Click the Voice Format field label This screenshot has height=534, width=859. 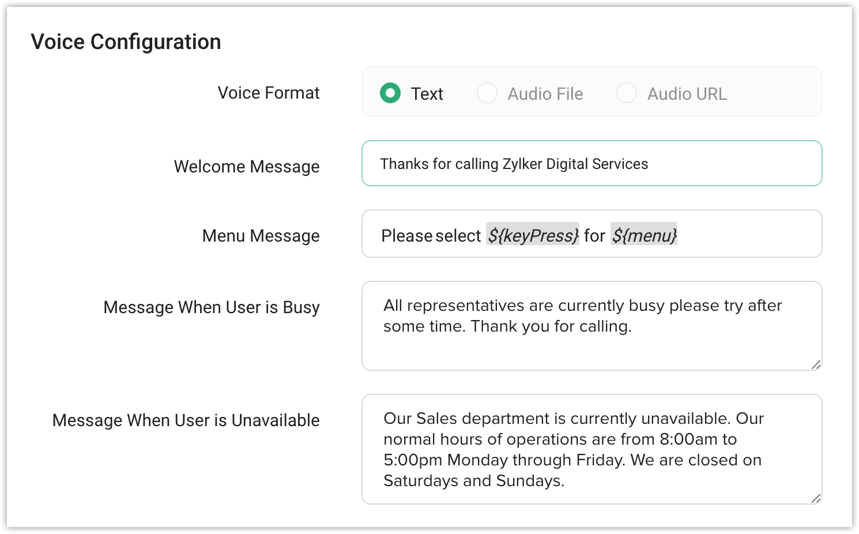pos(268,93)
